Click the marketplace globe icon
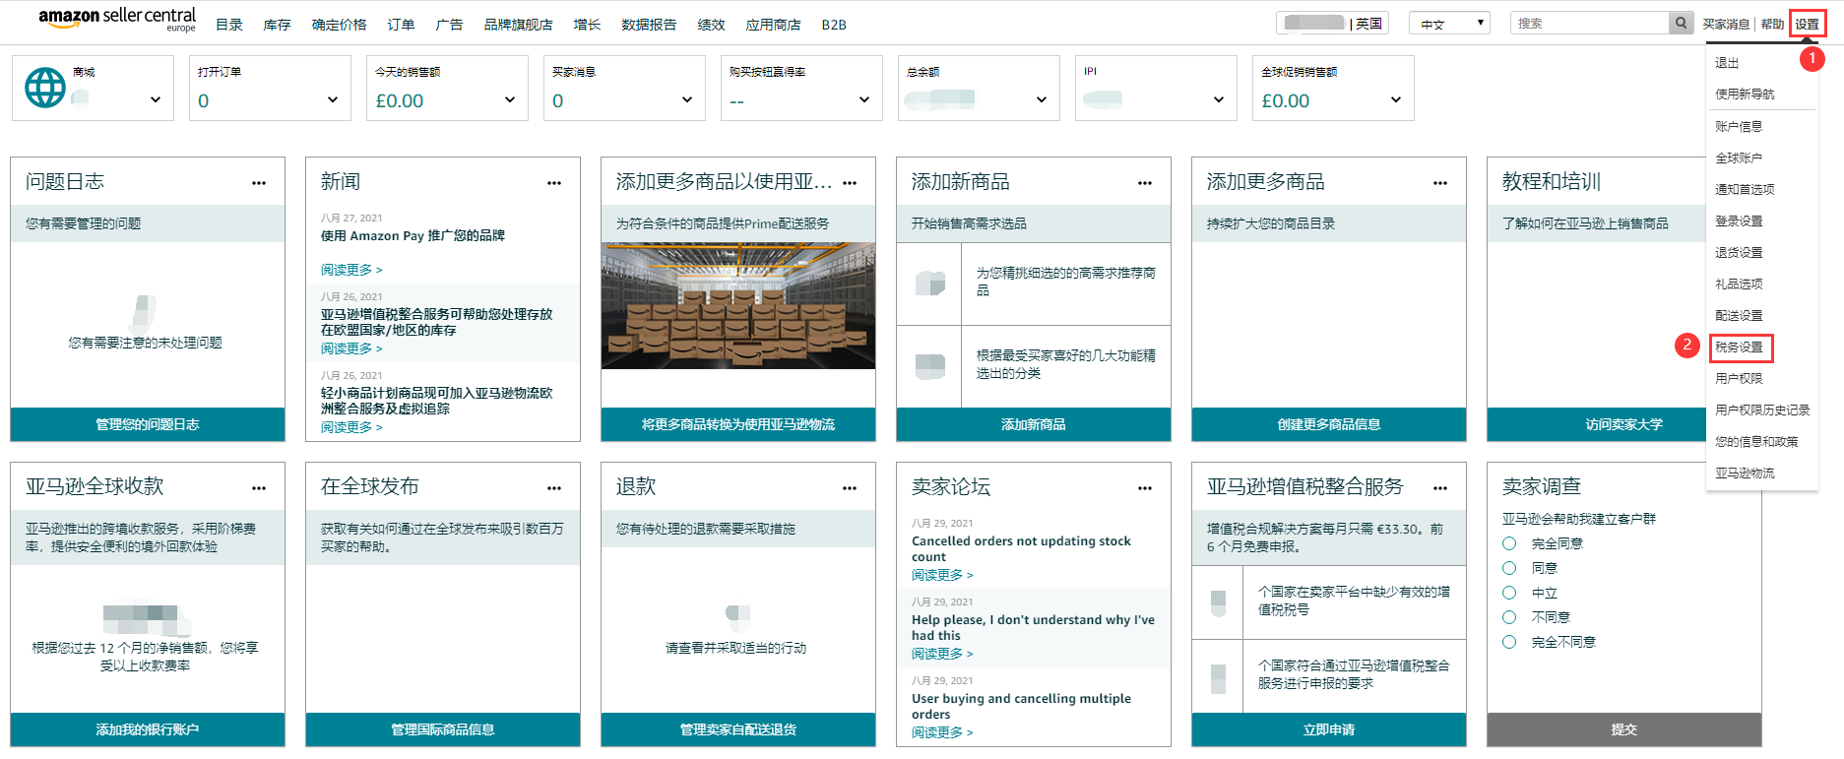The height and width of the screenshot is (759, 1844). (x=45, y=88)
